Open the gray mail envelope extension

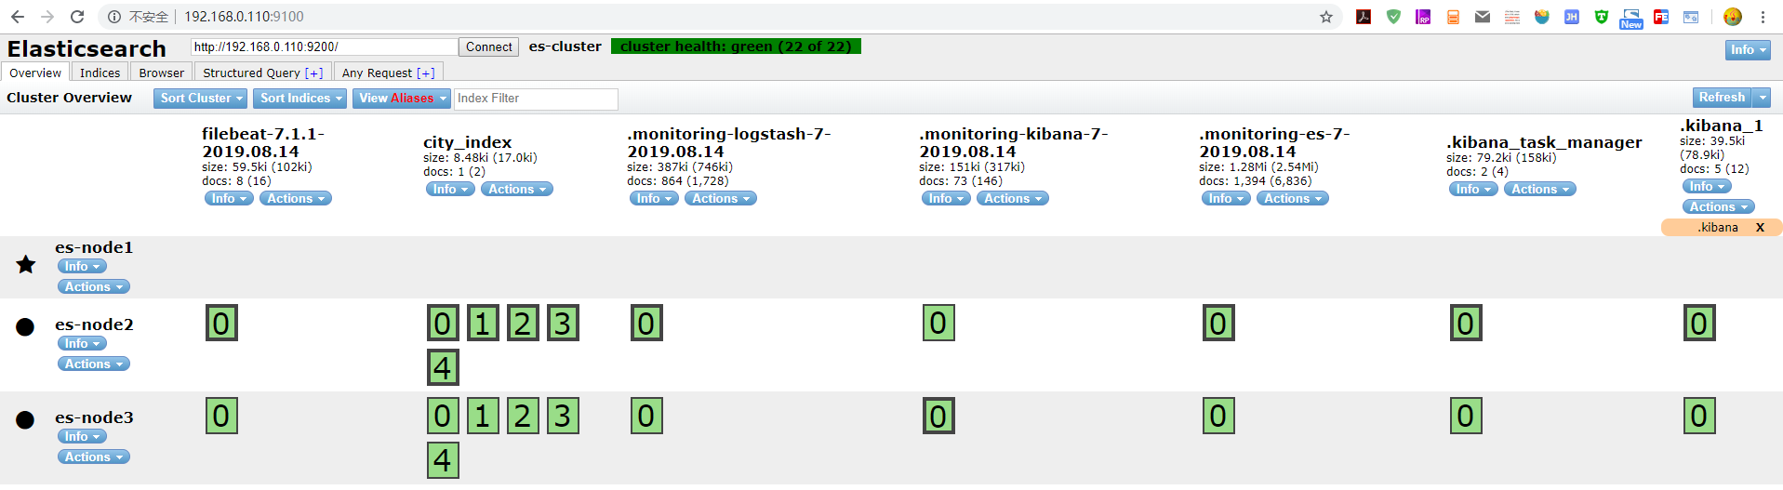pos(1483,17)
